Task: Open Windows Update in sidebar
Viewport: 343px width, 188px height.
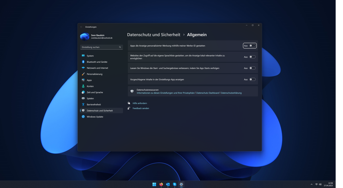Action: (101, 117)
